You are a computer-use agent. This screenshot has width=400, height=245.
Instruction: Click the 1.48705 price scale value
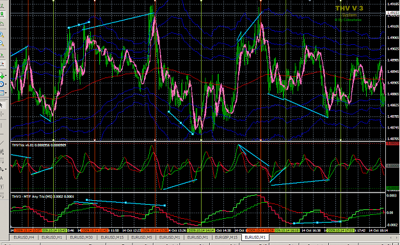[393, 139]
